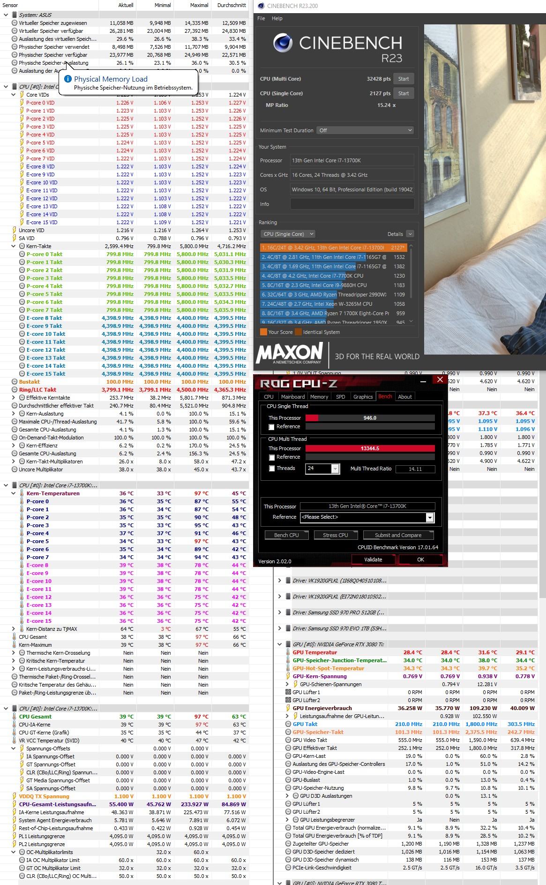This screenshot has height=885, width=546.
Task: Open the Help menu in Cinebench
Action: pos(277,18)
